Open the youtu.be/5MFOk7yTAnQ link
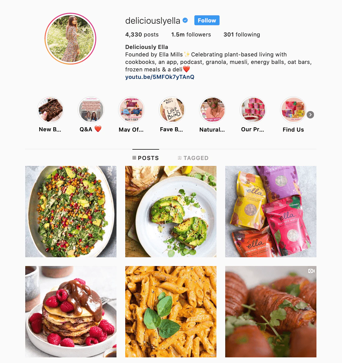Image resolution: width=342 pixels, height=363 pixels. tap(160, 77)
